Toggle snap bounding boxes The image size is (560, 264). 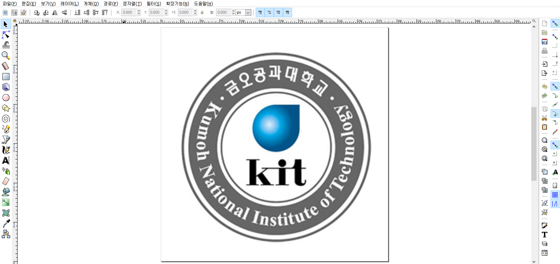click(x=555, y=37)
